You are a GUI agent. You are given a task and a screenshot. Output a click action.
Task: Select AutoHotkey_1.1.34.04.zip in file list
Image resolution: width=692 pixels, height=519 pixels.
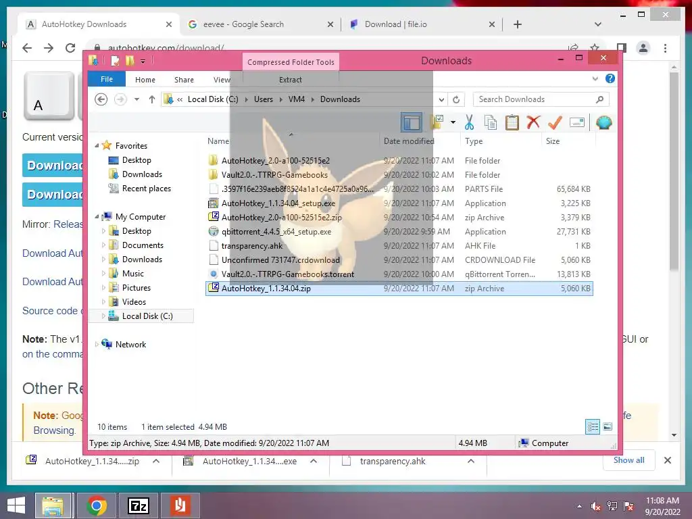pyautogui.click(x=399, y=288)
